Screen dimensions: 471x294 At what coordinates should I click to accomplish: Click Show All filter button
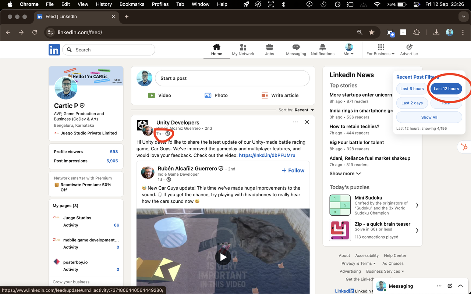point(429,117)
